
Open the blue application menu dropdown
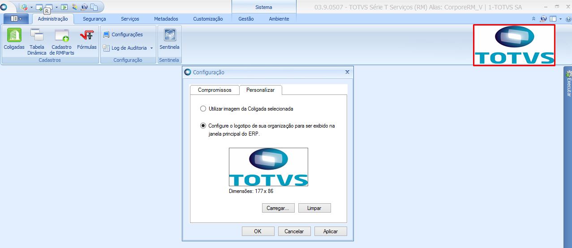16,19
